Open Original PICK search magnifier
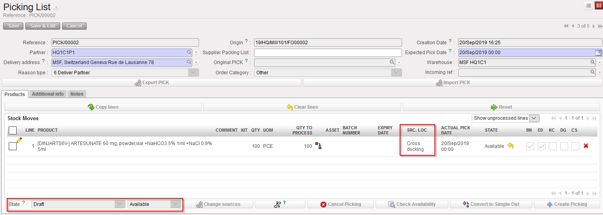 point(392,62)
